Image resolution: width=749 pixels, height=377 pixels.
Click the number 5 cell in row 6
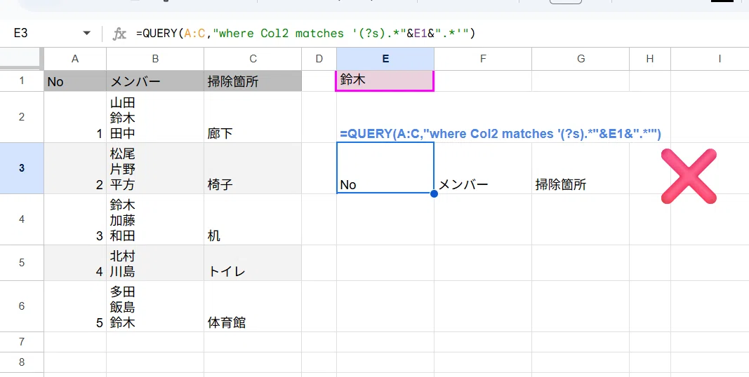[75, 306]
